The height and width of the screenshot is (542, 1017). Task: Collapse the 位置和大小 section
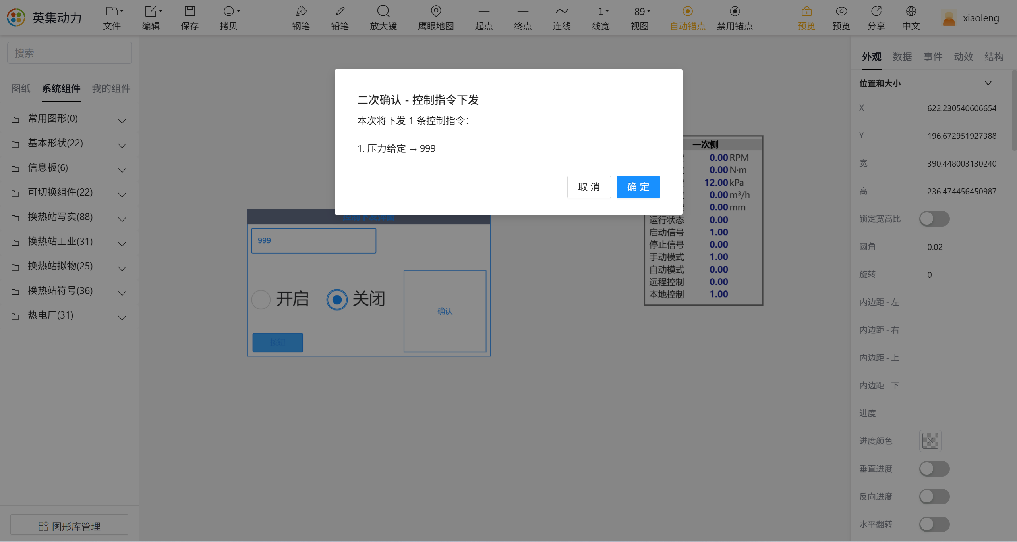click(x=988, y=83)
